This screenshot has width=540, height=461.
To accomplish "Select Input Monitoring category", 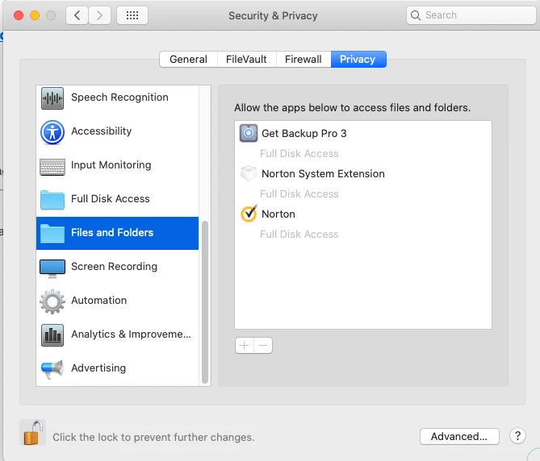I will point(117,165).
